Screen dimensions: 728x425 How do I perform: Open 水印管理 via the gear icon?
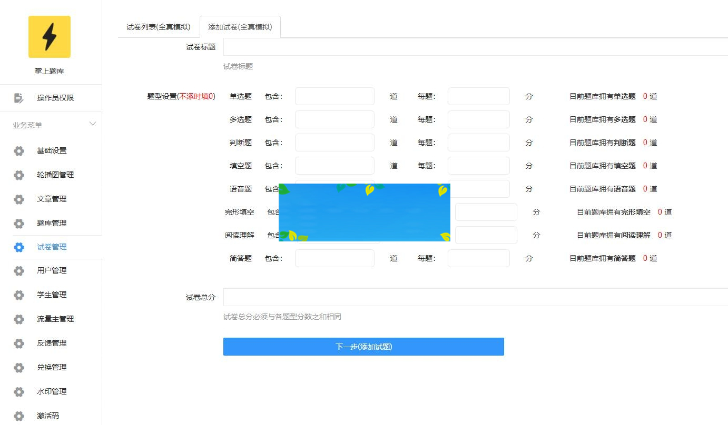[18, 391]
